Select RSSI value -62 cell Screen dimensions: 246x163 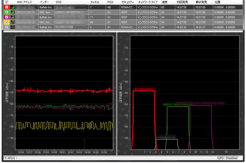pos(109,12)
